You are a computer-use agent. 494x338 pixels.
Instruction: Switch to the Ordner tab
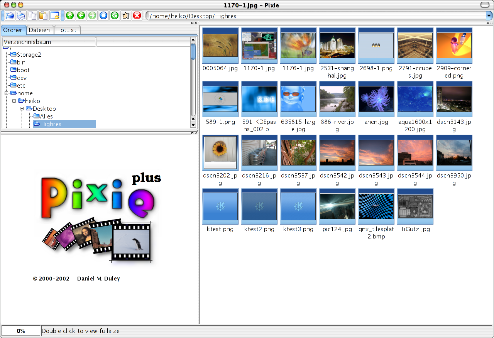pyautogui.click(x=13, y=30)
